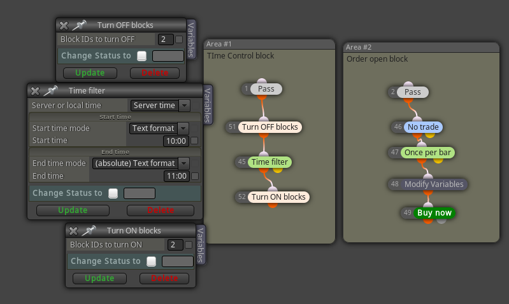Click orange output connector of Turn ON blocks node
The height and width of the screenshot is (304, 509).
coord(273,205)
